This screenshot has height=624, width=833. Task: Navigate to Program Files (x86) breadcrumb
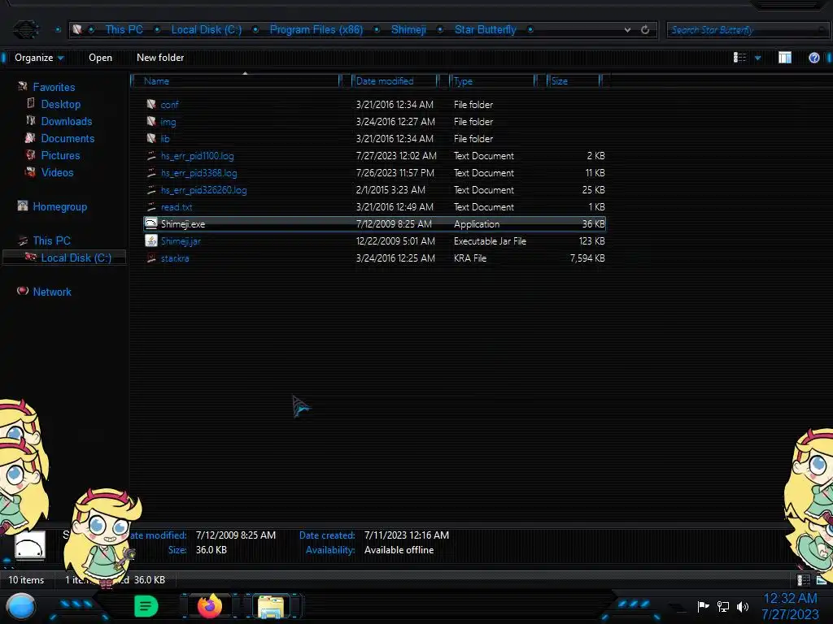coord(316,30)
